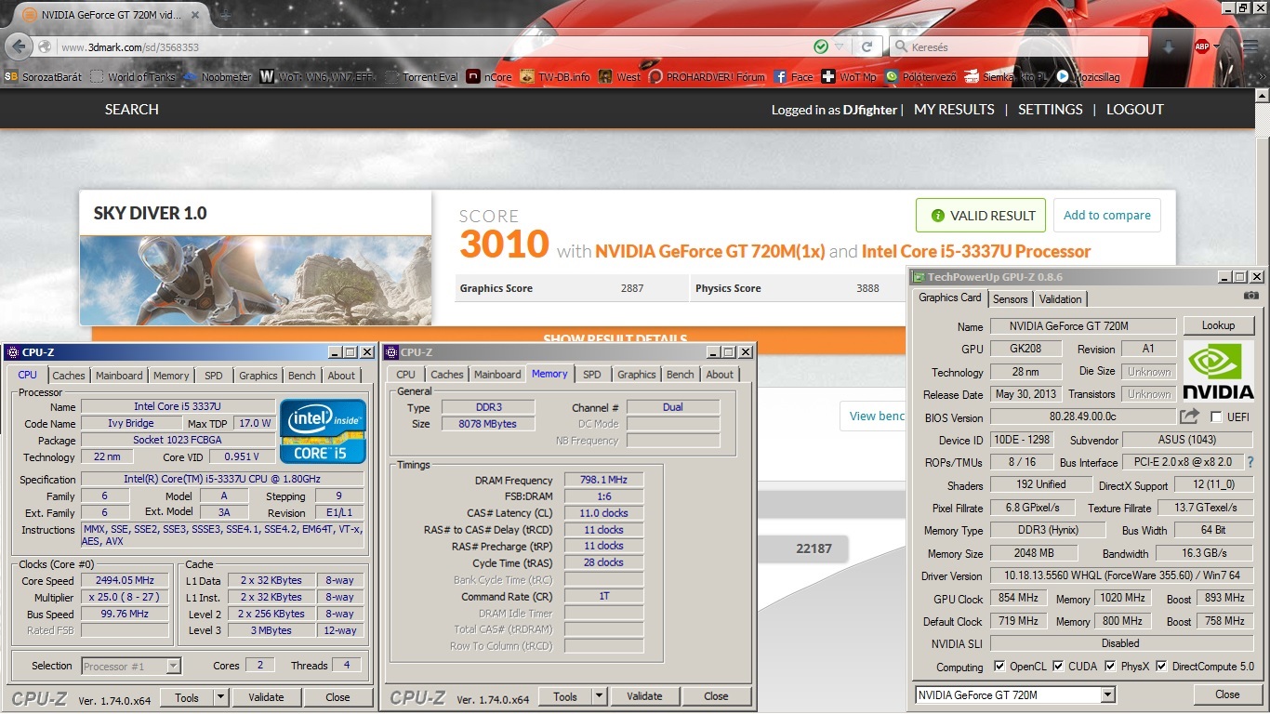Switch to Bench tab in left CPU-Z window

[x=301, y=376]
